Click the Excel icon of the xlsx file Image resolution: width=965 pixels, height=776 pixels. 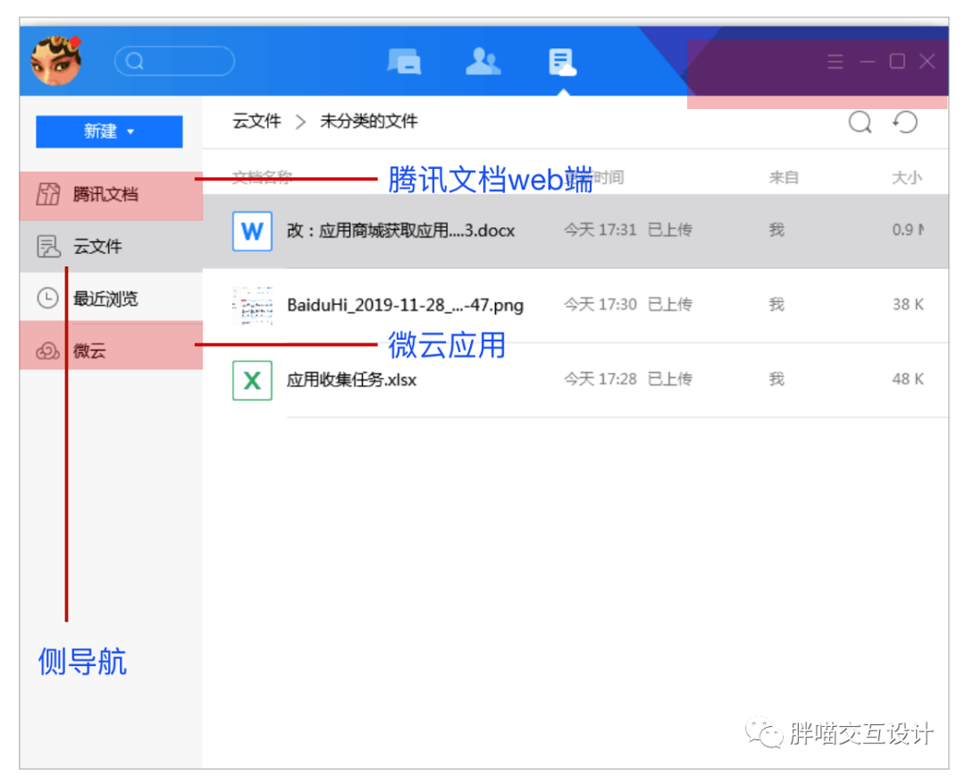[x=252, y=381]
